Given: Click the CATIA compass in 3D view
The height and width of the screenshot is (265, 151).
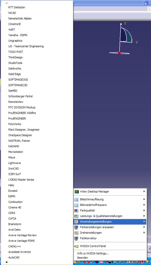Looking at the screenshot, I should [x=124, y=39].
